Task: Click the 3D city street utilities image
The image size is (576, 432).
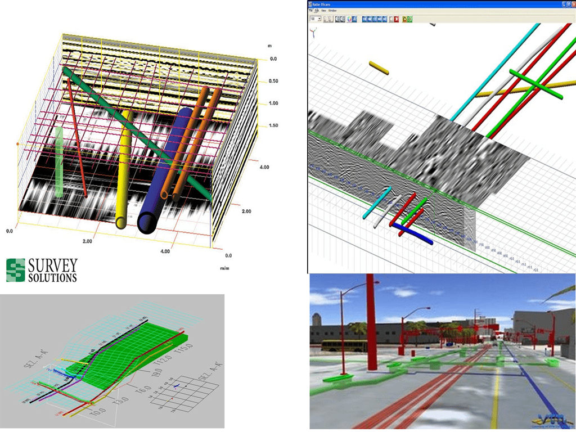Action: (442, 352)
